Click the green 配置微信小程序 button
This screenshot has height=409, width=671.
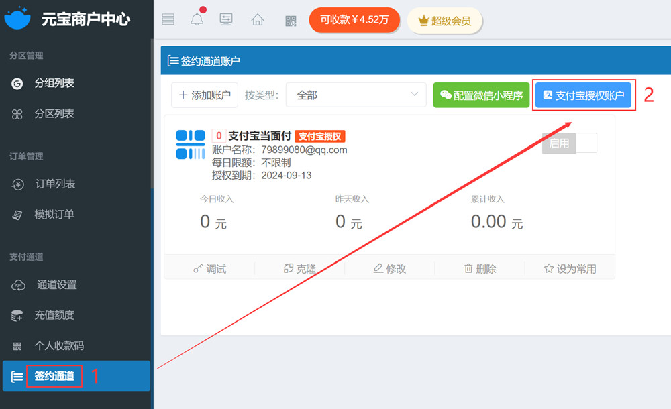pos(481,95)
